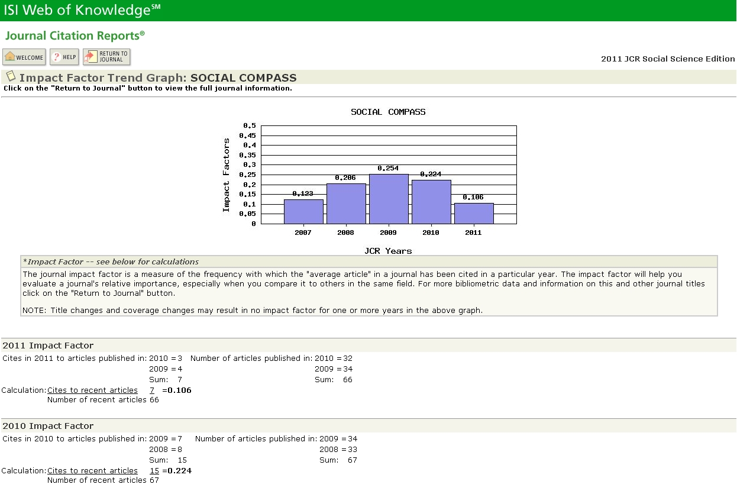
Task: Open the 2010 Cites to recent articles link
Action: click(92, 470)
